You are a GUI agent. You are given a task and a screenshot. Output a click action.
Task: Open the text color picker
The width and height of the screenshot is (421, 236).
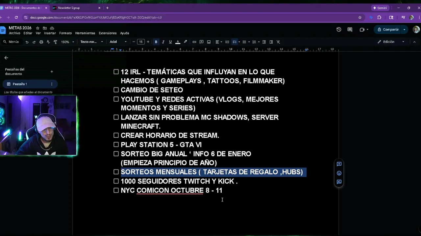(178, 42)
